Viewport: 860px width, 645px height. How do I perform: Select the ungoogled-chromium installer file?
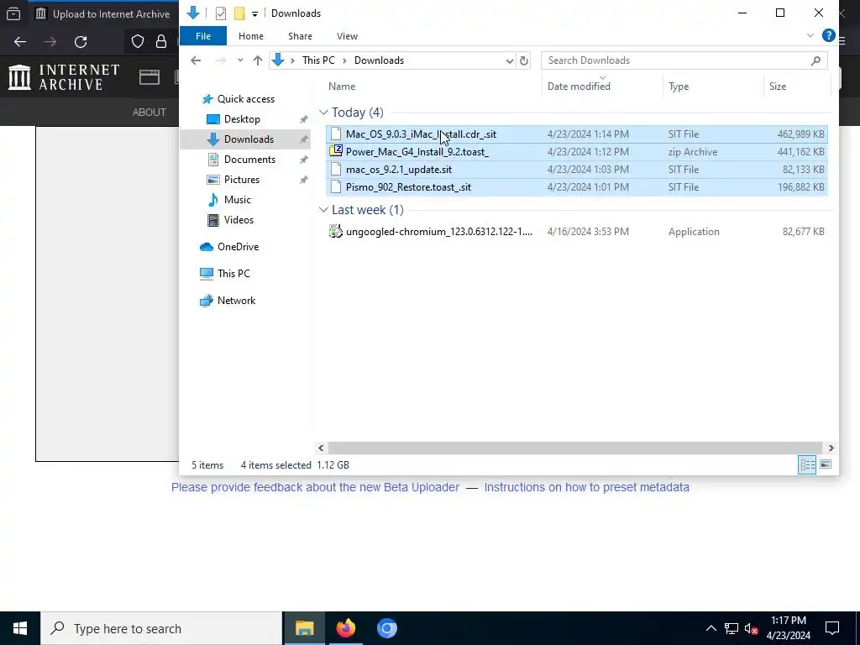tap(576, 232)
